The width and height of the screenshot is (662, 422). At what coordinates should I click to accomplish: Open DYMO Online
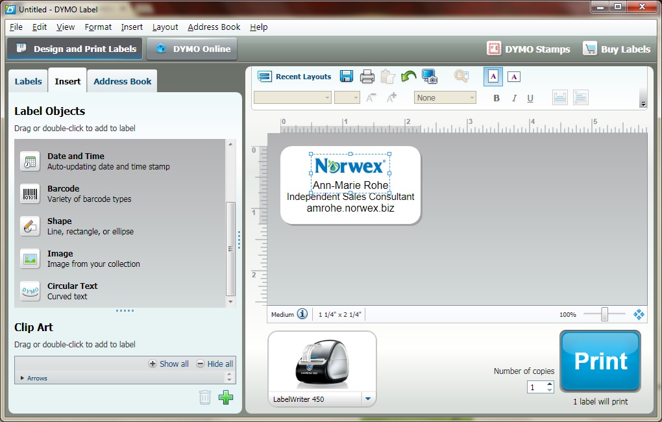point(192,49)
